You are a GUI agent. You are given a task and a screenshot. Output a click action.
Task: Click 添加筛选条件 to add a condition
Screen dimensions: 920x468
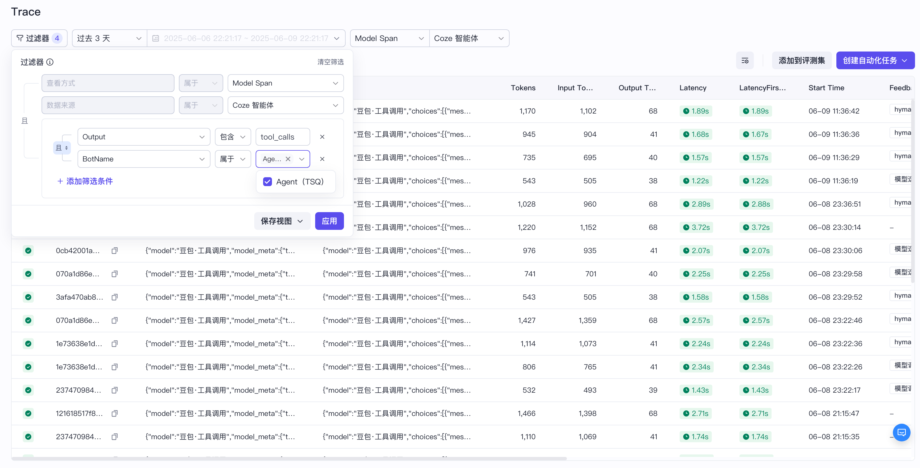point(85,181)
